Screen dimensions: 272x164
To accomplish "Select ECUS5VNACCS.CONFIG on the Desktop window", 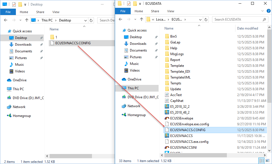I will (x=73, y=43).
